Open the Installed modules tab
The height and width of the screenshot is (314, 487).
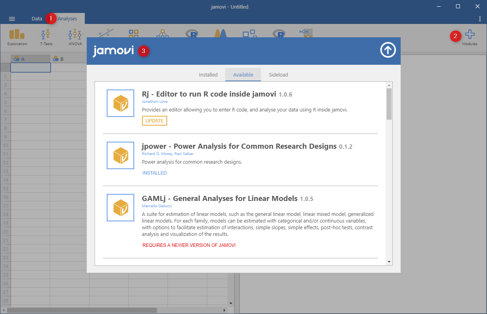click(208, 75)
